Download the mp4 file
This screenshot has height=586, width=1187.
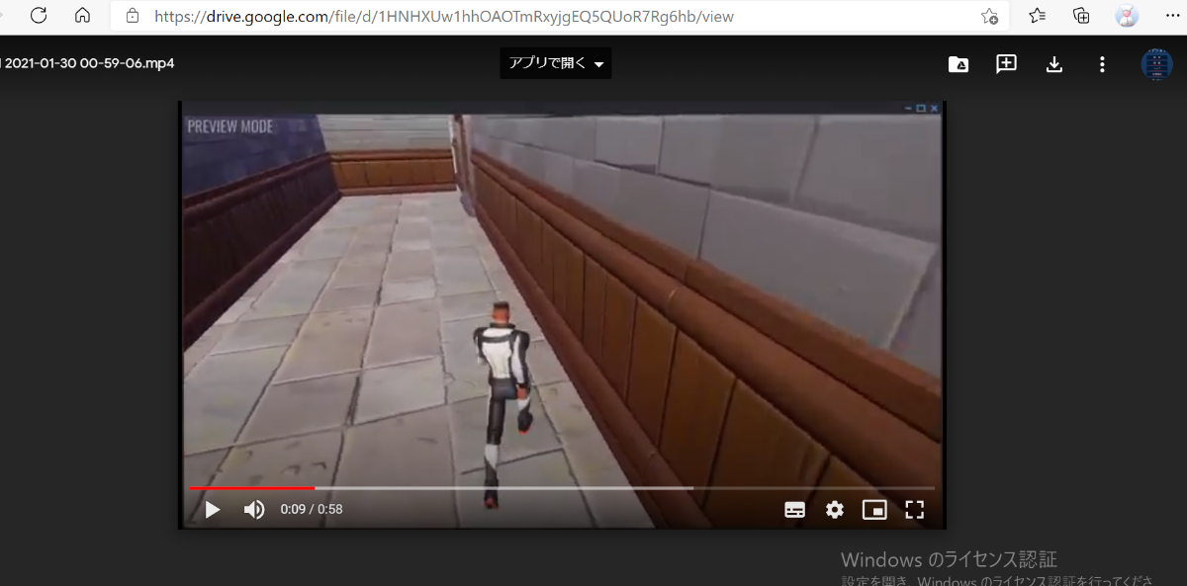click(x=1054, y=64)
